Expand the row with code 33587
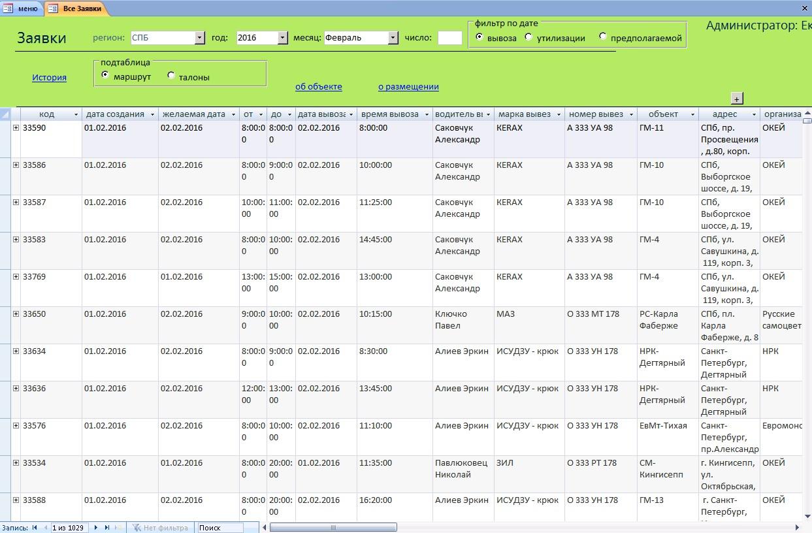The width and height of the screenshot is (812, 533). (x=16, y=202)
